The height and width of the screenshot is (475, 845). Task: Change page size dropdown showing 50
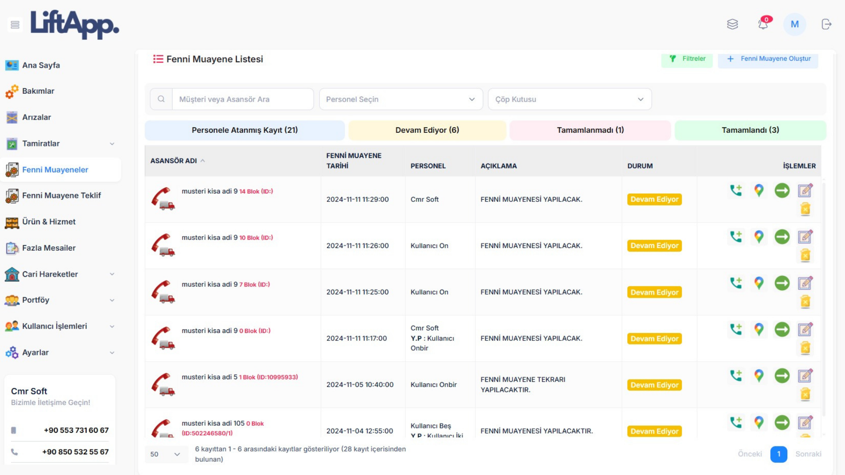(165, 454)
